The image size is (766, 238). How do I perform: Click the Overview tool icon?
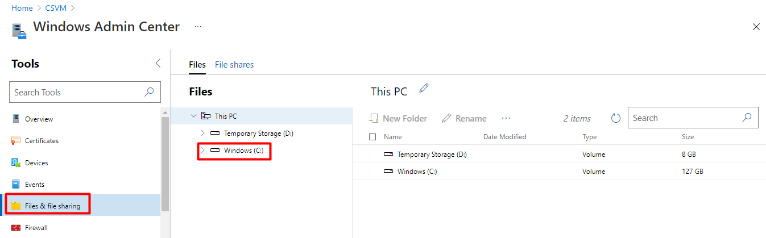[x=16, y=119]
